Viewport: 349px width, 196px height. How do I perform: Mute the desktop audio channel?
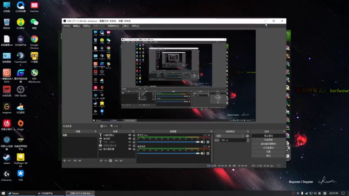coord(202,153)
